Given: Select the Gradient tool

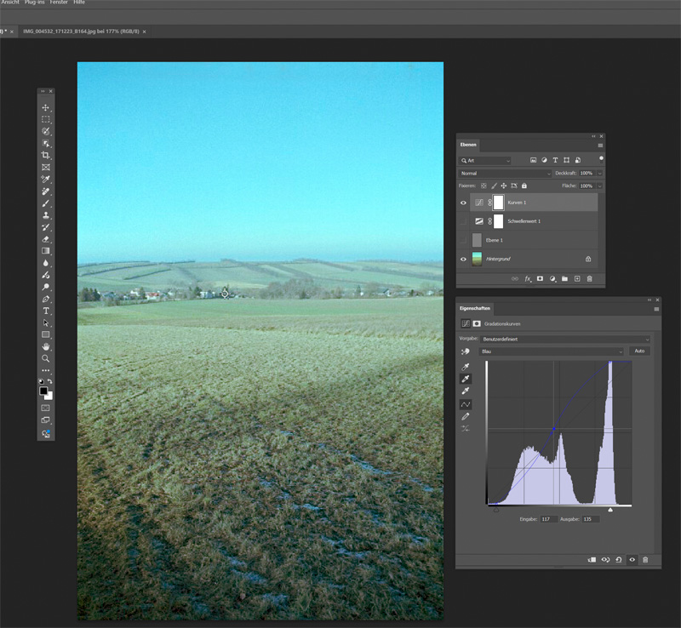Looking at the screenshot, I should [46, 251].
